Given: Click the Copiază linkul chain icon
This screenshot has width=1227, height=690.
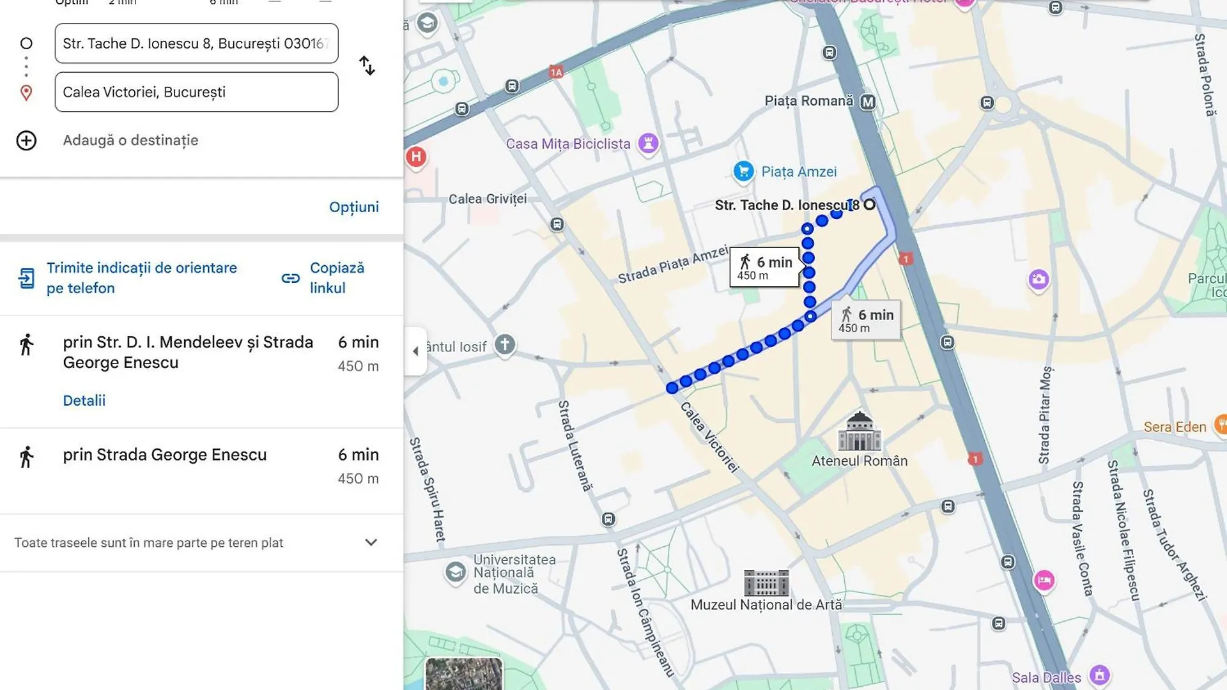Looking at the screenshot, I should coord(291,279).
